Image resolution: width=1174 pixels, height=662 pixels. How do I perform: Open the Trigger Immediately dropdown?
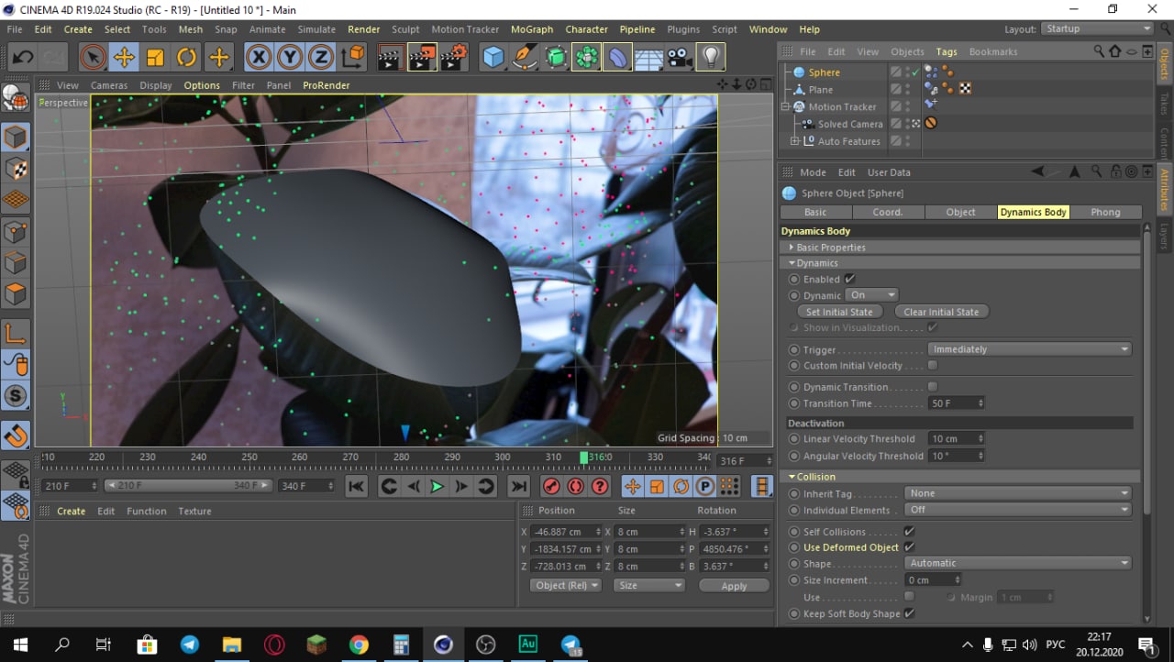click(x=1029, y=349)
